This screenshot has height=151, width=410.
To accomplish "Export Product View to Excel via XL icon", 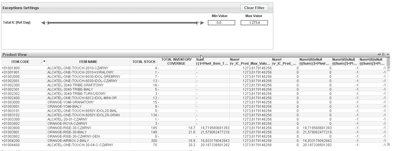I will (383, 54).
